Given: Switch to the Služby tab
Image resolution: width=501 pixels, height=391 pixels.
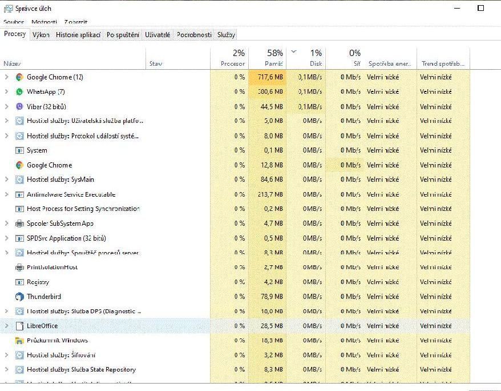Looking at the screenshot, I should (x=226, y=34).
